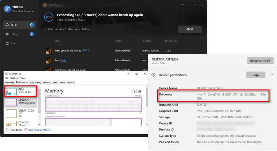Open Resource Monitor link
The width and height of the screenshot is (277, 151).
39,130
